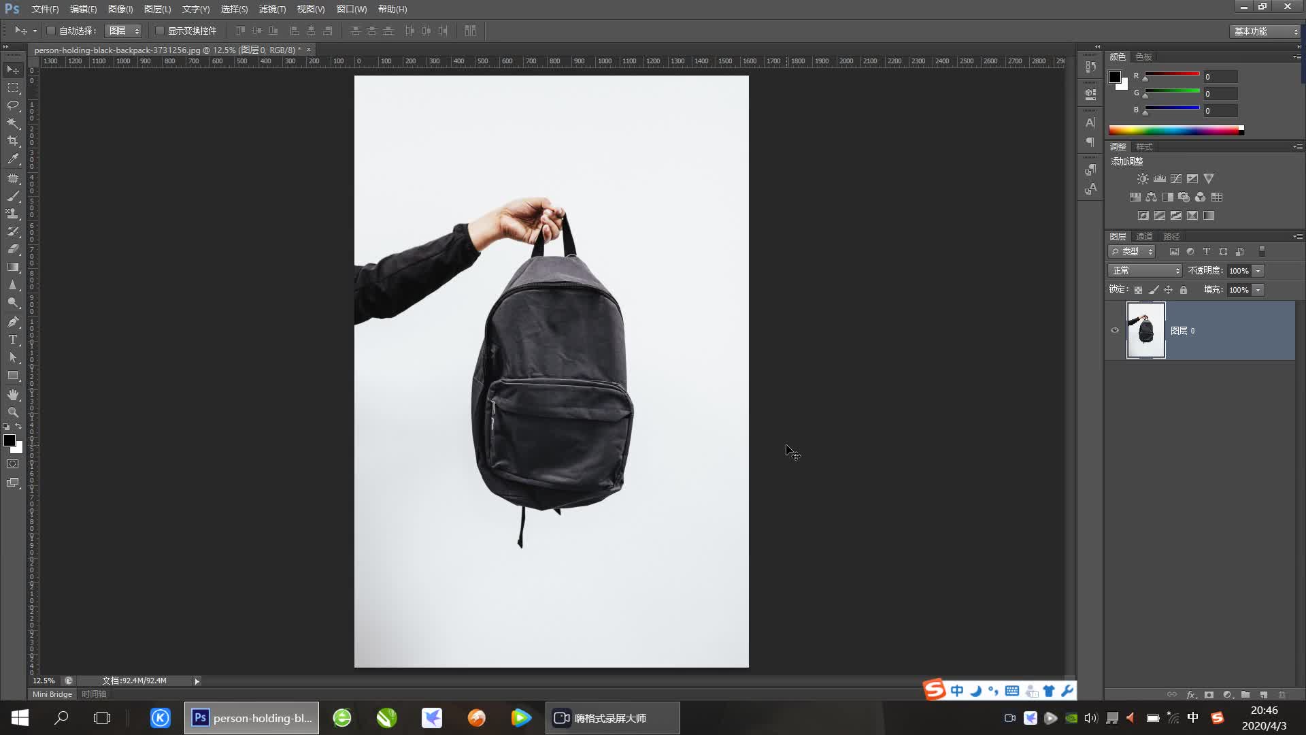Expand the opacity (不透明度) dropdown arrow
Screen dimensions: 1306x735
[x=1258, y=271]
